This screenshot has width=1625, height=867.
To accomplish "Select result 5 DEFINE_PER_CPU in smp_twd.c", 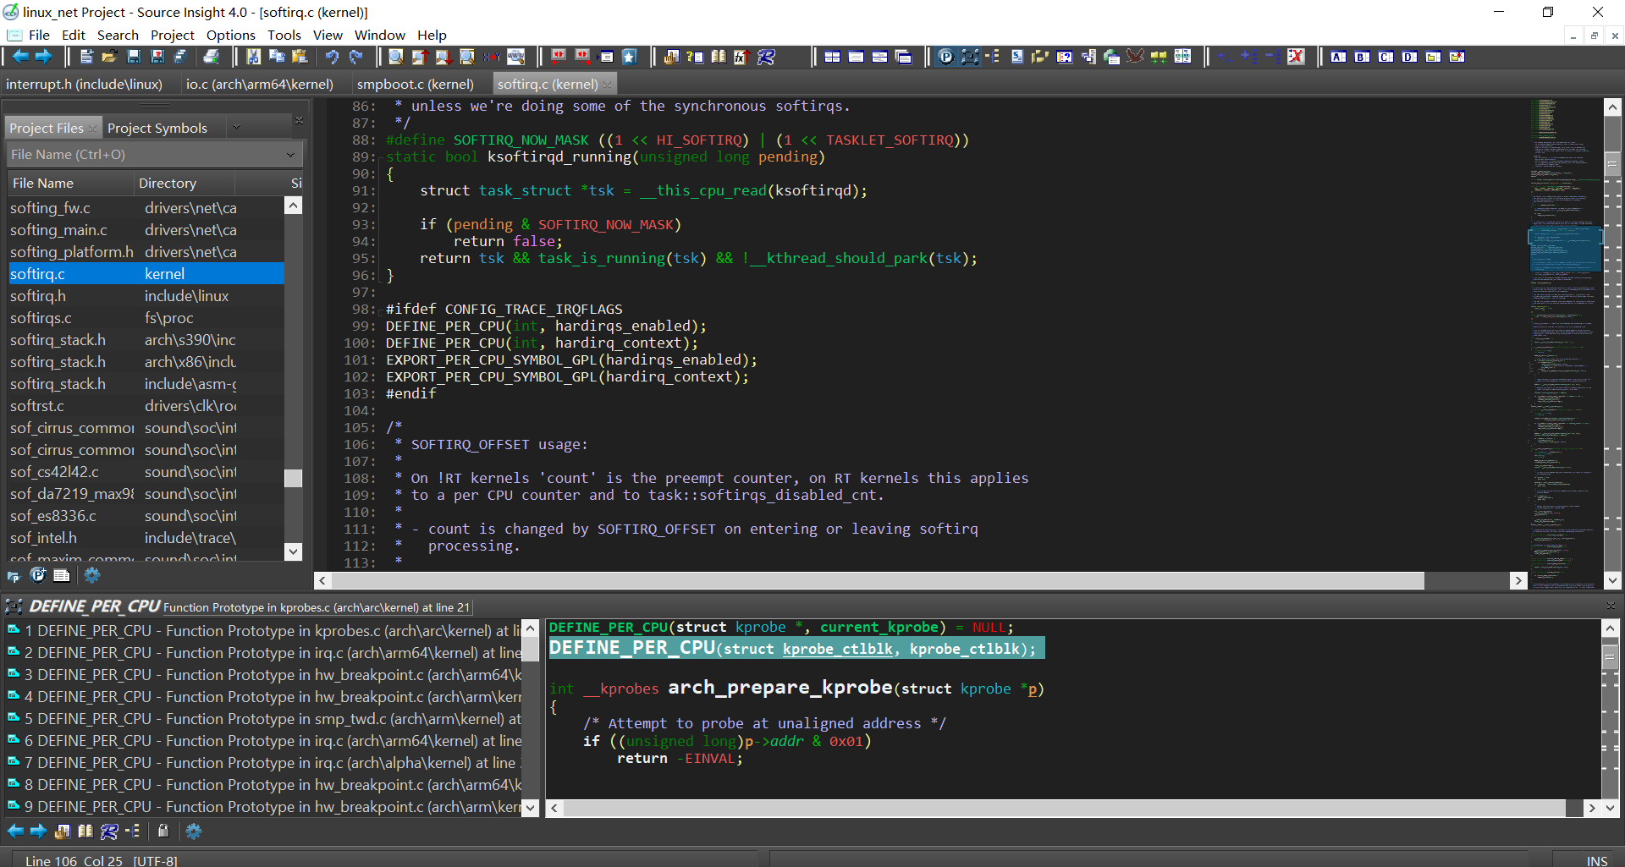I will pyautogui.click(x=264, y=719).
